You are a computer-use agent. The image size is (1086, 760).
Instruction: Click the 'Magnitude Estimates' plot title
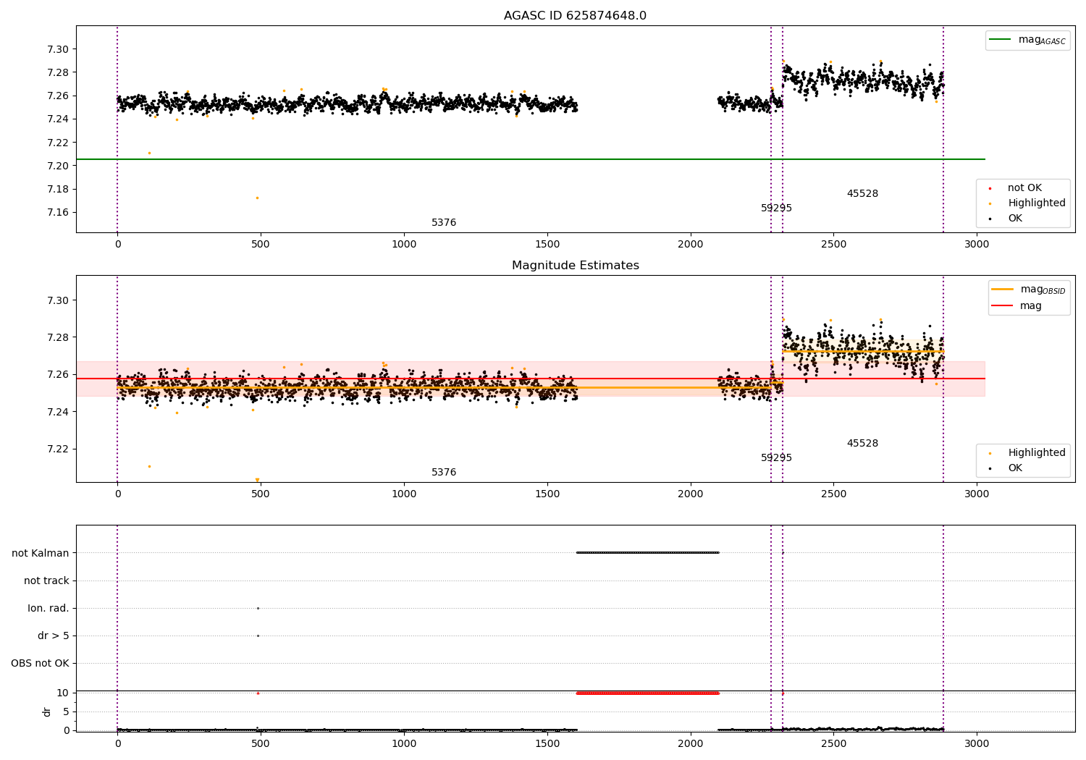[575, 266]
